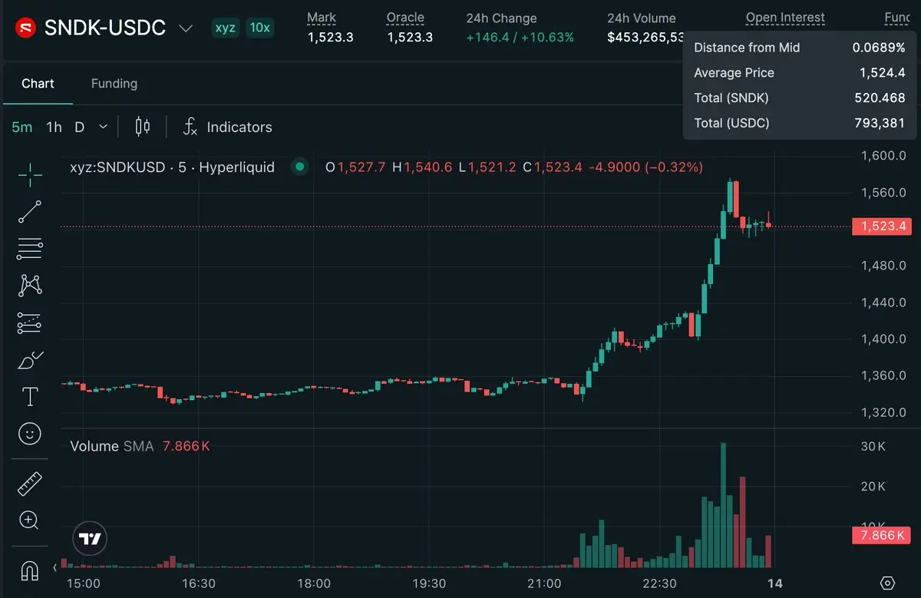921x598 pixels.
Task: Click the Oracle price label
Action: tap(405, 18)
